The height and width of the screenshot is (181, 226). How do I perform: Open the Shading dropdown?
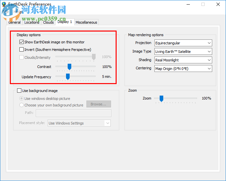[x=183, y=60]
